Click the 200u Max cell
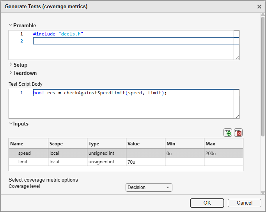 [x=224, y=153]
